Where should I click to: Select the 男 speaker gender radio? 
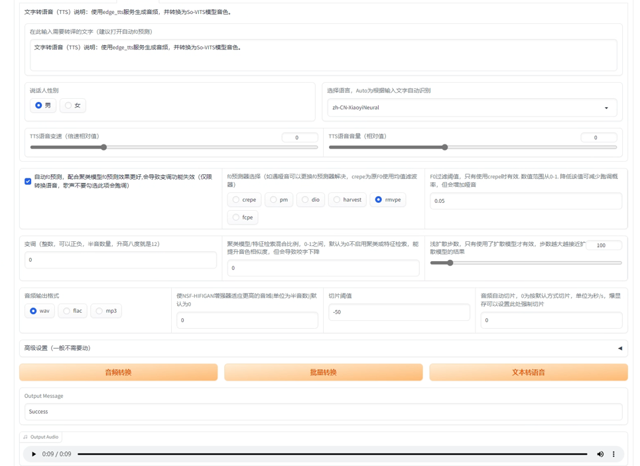(43, 105)
